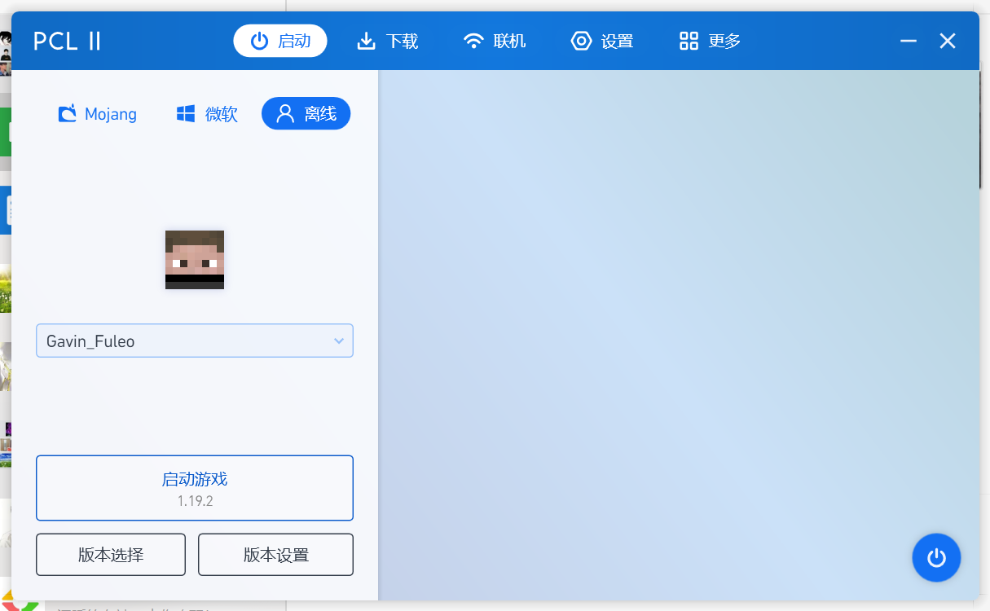
Task: Open 版本选择 version selection
Action: click(111, 554)
